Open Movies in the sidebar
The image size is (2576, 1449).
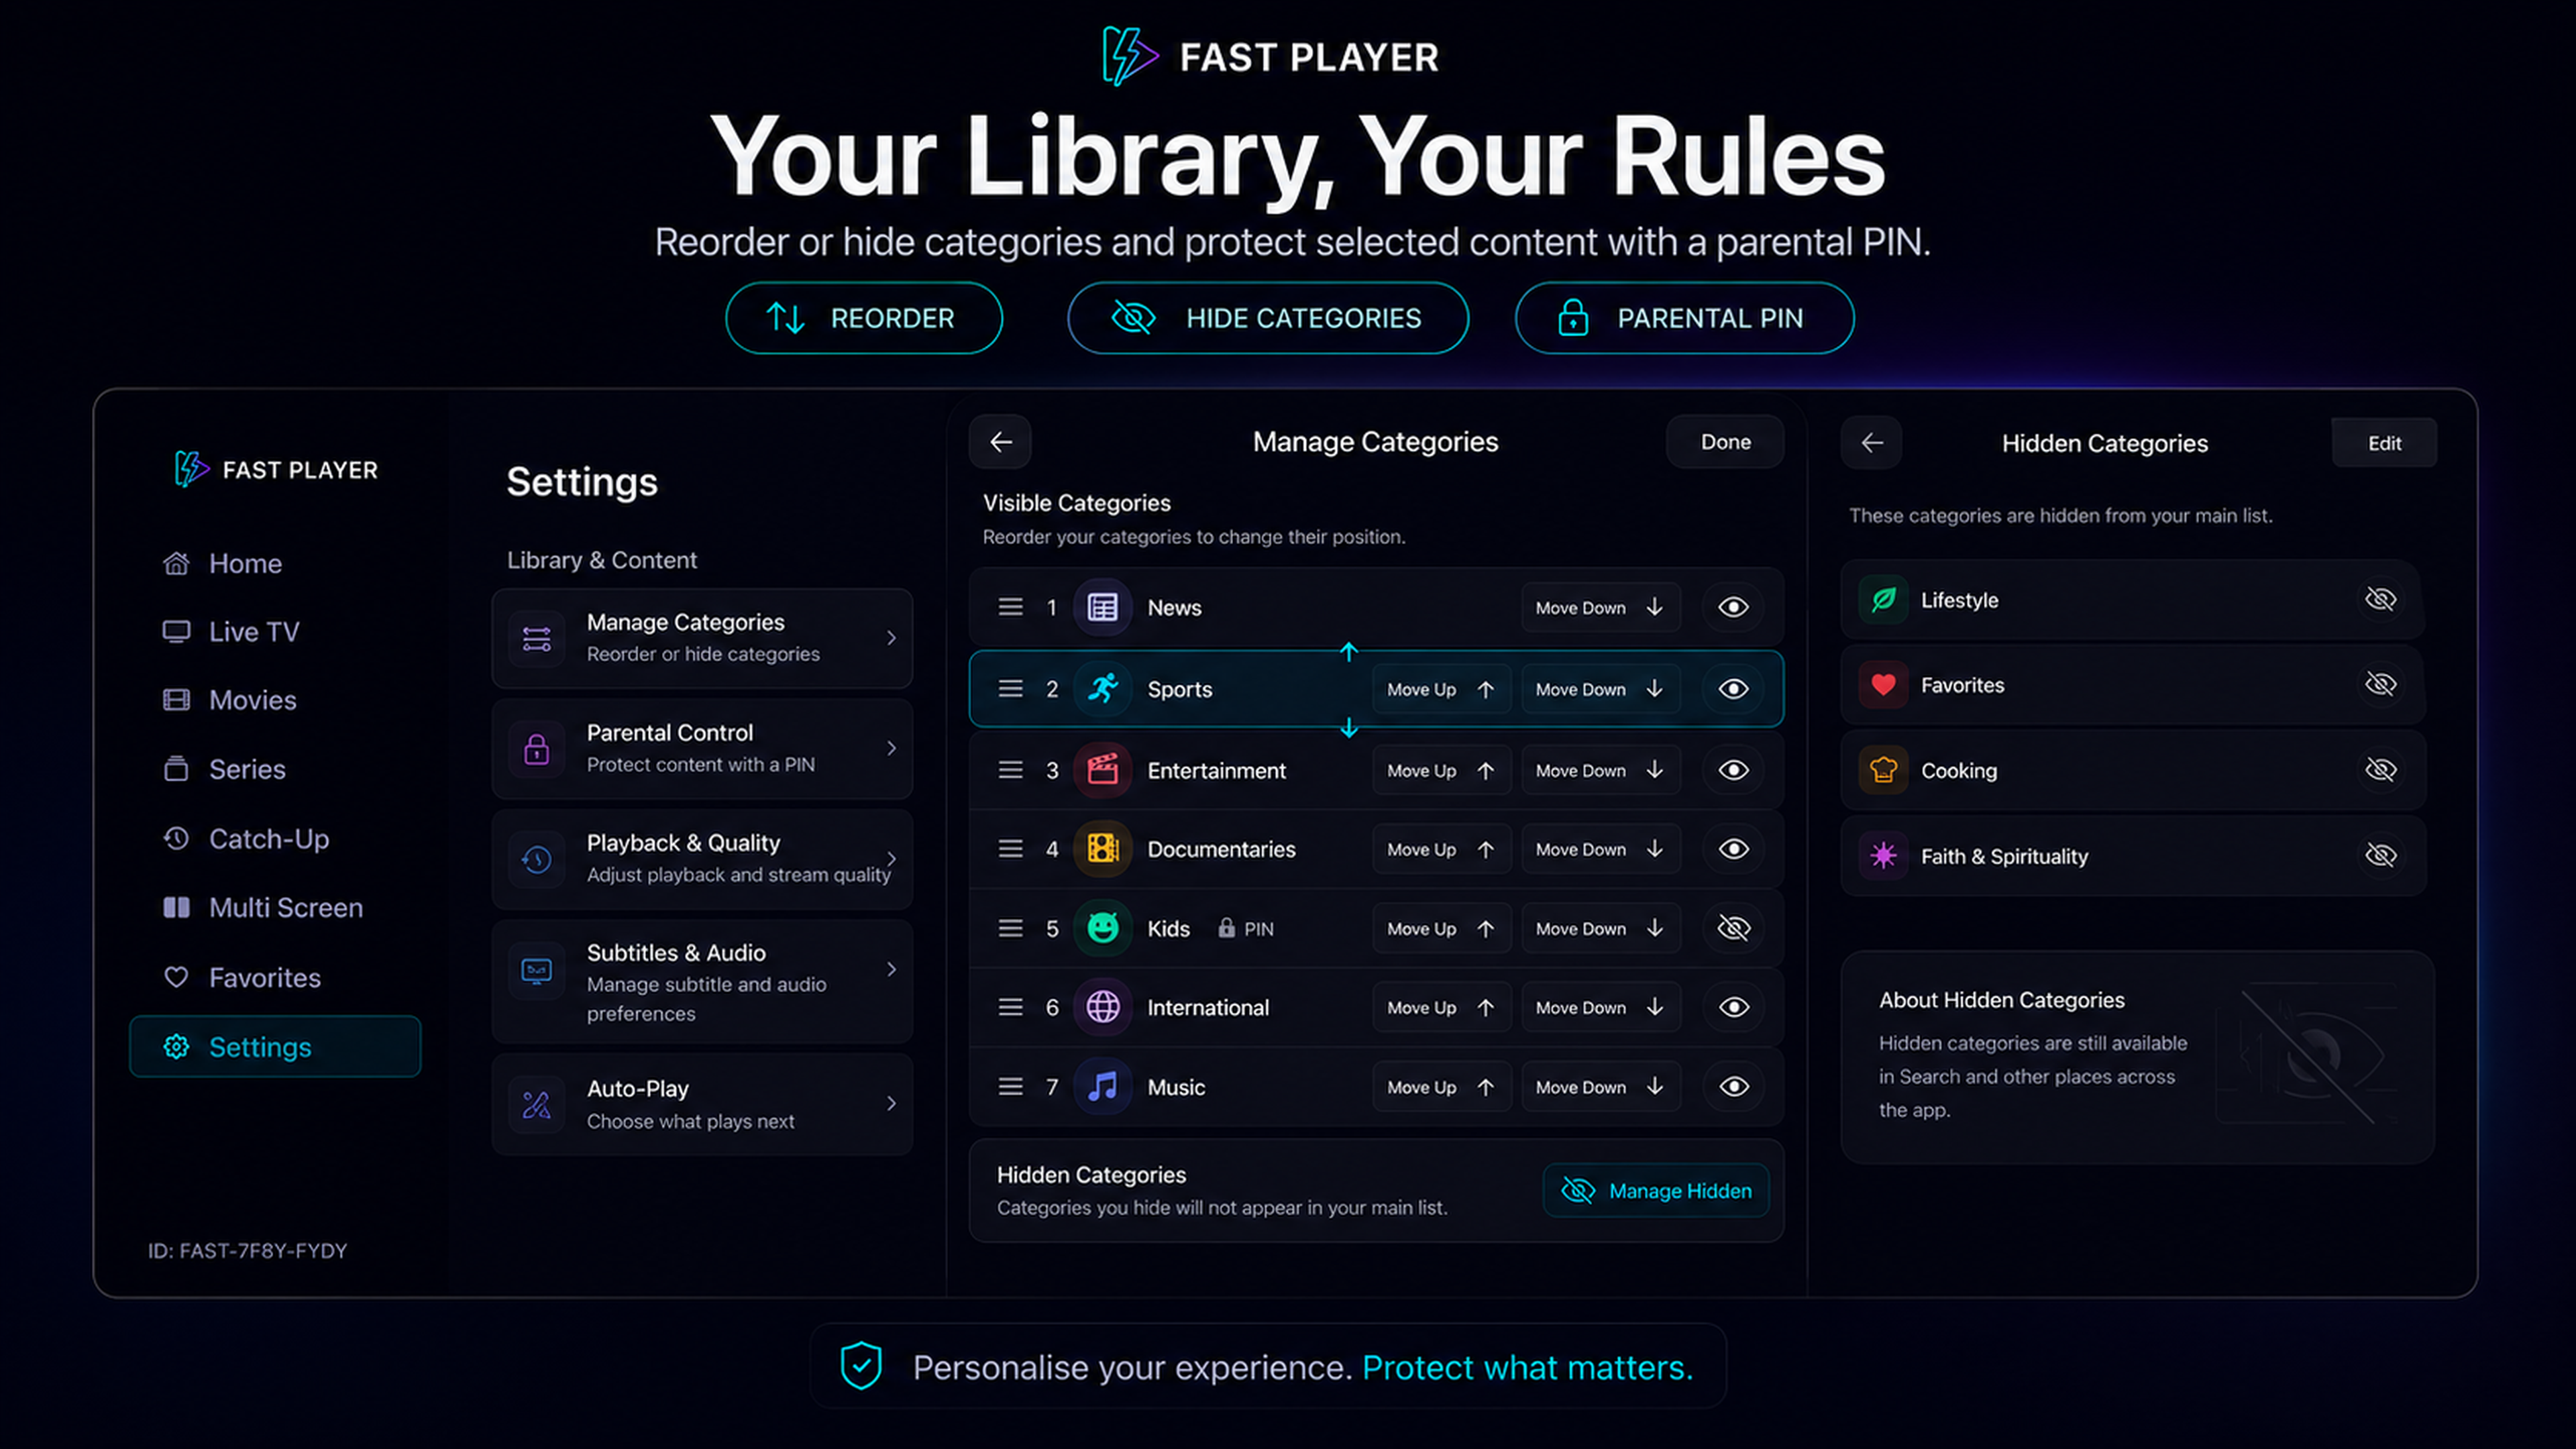click(275, 700)
